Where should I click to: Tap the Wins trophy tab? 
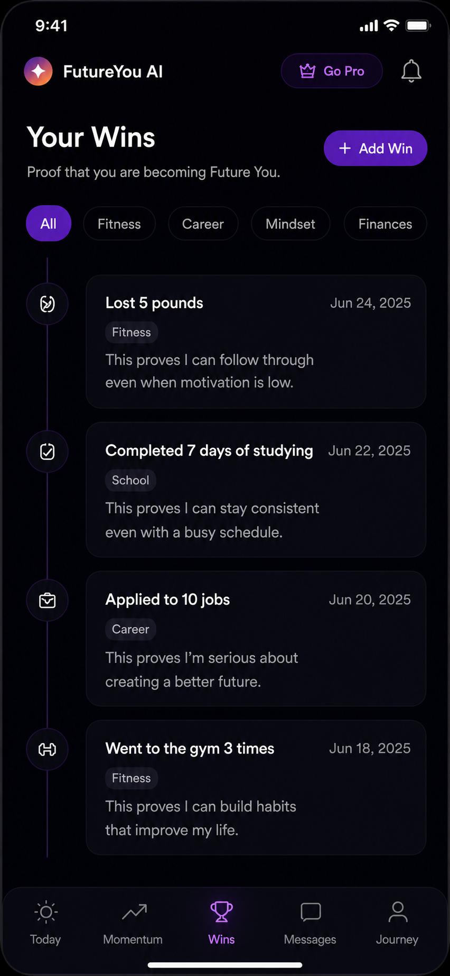pos(221,923)
